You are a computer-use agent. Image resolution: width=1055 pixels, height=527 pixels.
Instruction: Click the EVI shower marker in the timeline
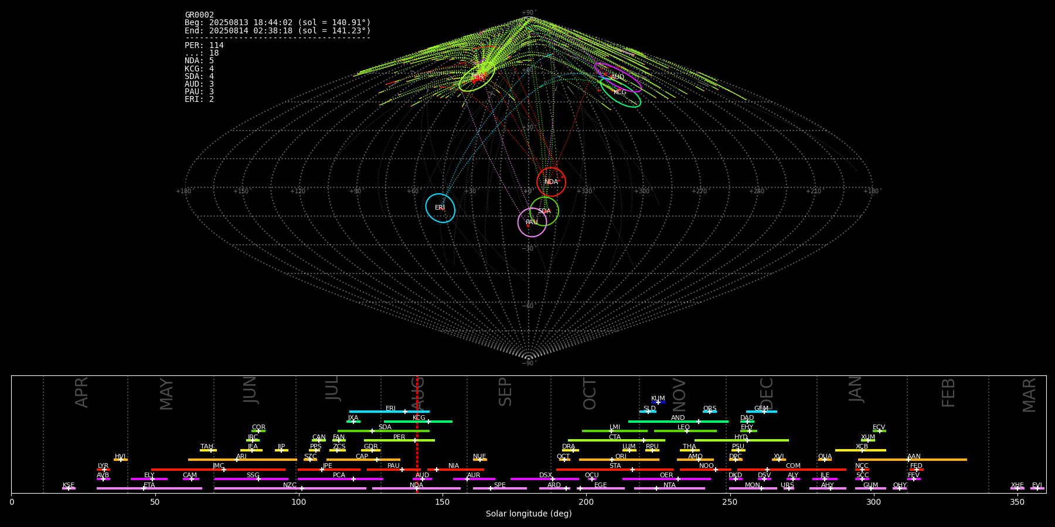pos(1037,488)
